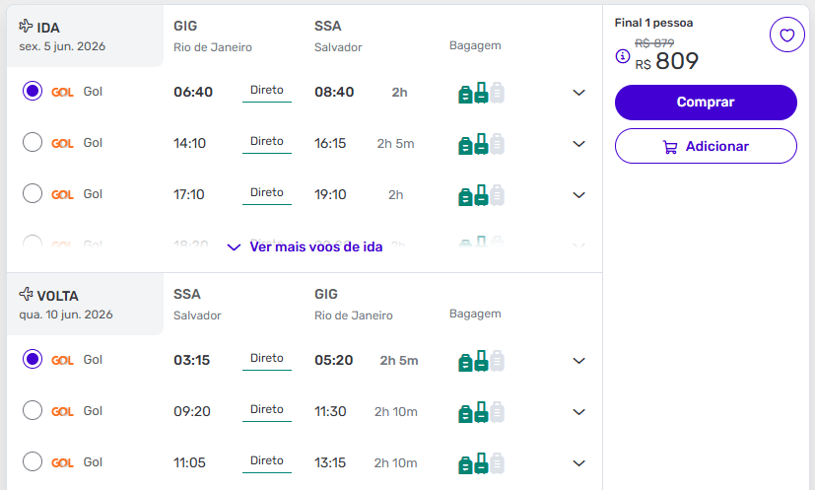
Task: Click Adicionar to cart button
Action: tap(706, 146)
